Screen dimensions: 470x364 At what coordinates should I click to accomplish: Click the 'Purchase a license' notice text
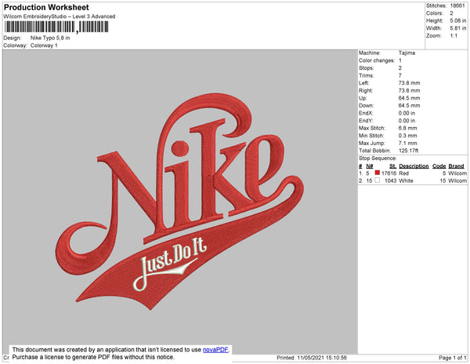(93, 357)
